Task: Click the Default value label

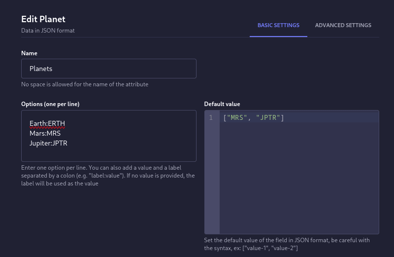Action: pos(222,104)
